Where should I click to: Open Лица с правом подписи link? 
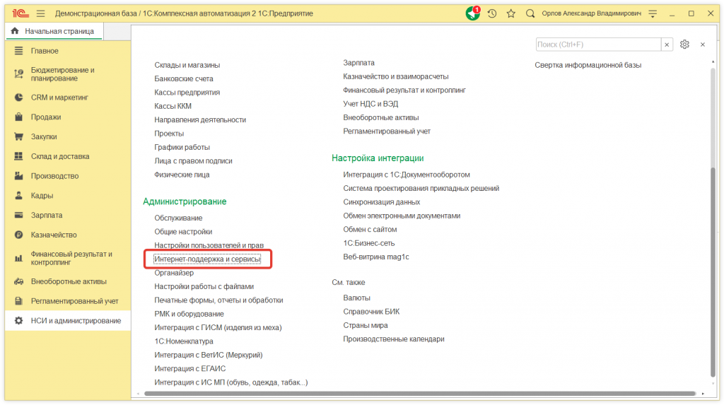(193, 161)
